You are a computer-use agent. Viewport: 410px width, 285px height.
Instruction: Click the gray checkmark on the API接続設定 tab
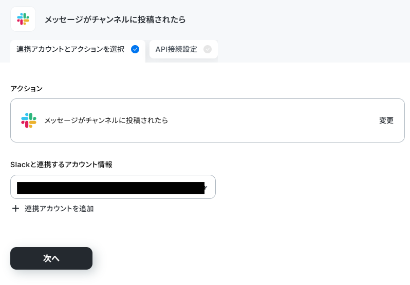pos(208,49)
